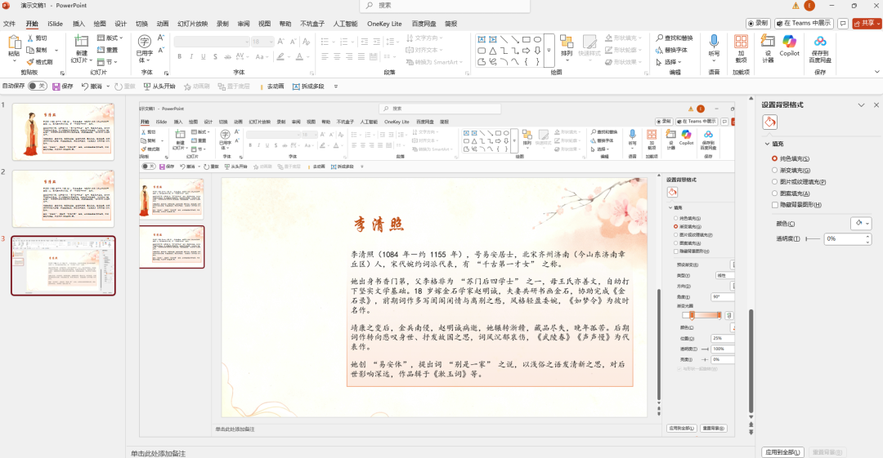Click the Format Painter brush icon
The image size is (883, 458).
pos(31,62)
